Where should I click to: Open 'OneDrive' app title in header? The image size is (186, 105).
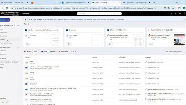click(x=26, y=14)
